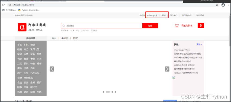Focus the 搜索商品 search field
This screenshot has height=102, width=231.
102,26
